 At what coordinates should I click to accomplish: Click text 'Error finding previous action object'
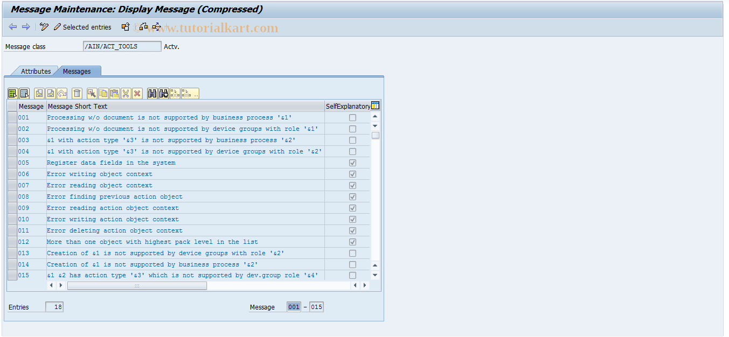pyautogui.click(x=115, y=196)
